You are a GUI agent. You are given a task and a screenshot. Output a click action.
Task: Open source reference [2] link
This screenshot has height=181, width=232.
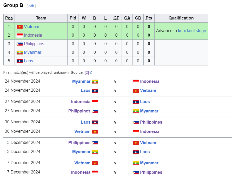pyautogui.click(x=87, y=72)
